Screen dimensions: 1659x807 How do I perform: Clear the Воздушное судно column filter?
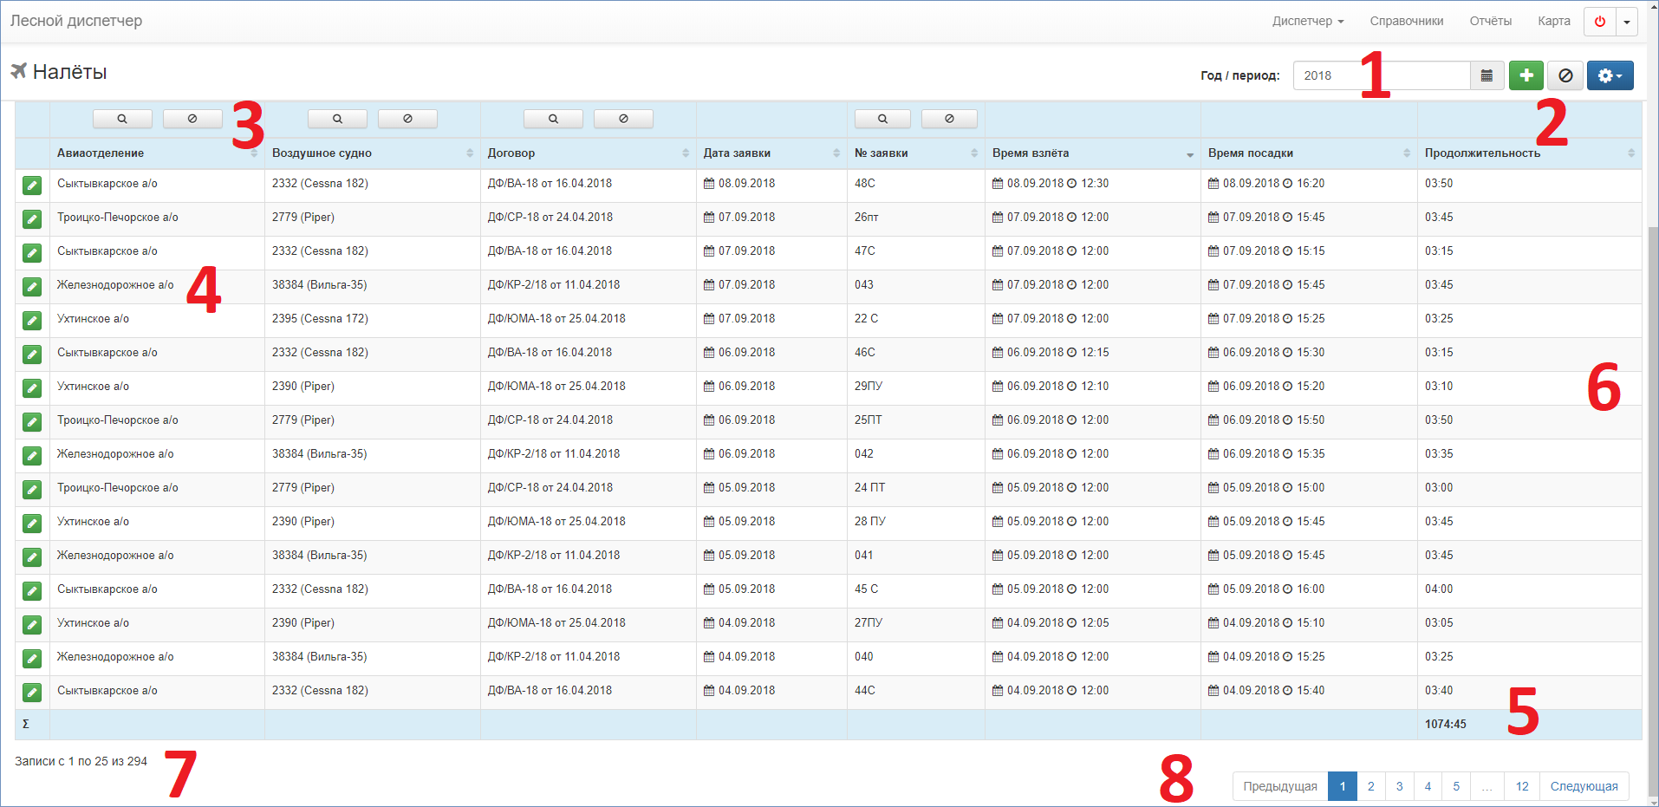407,119
